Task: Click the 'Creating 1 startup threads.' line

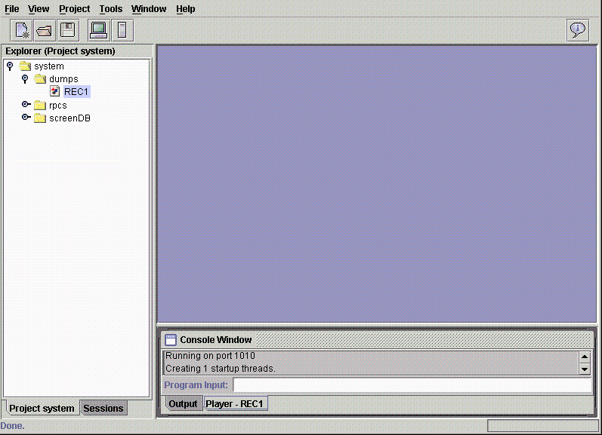Action: tap(221, 369)
